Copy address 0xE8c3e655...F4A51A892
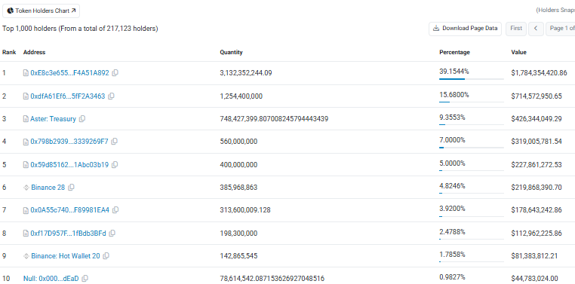 [x=115, y=73]
